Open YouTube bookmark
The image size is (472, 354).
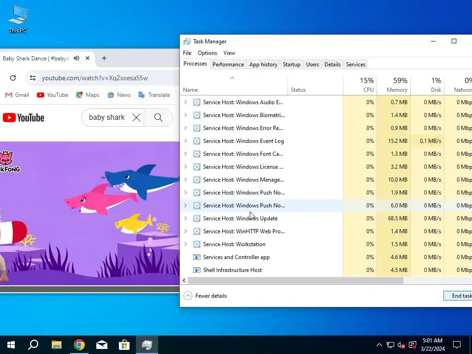point(53,95)
